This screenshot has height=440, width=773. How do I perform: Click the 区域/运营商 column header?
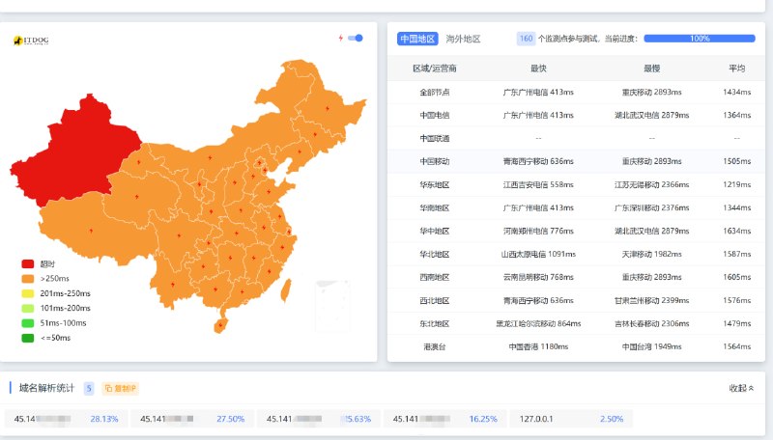tap(434, 69)
